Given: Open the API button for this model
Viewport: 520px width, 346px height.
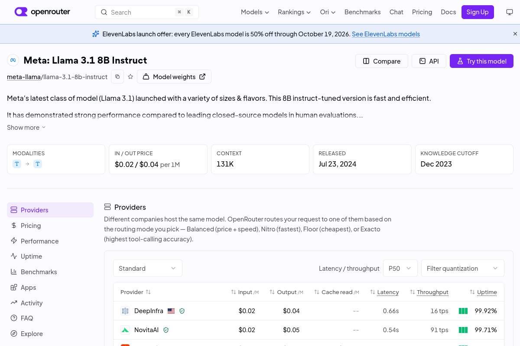Looking at the screenshot, I should [429, 61].
